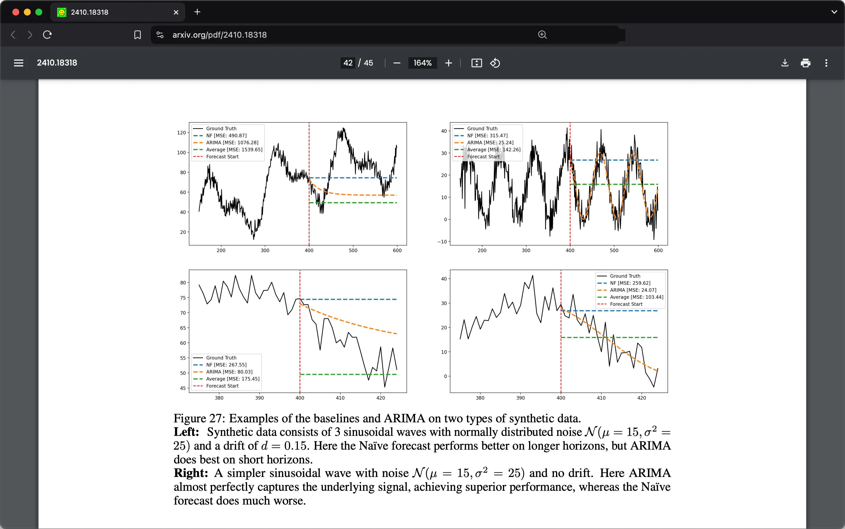Viewport: 845px width, 529px height.
Task: Click the tab's smiley favicon
Action: [62, 12]
